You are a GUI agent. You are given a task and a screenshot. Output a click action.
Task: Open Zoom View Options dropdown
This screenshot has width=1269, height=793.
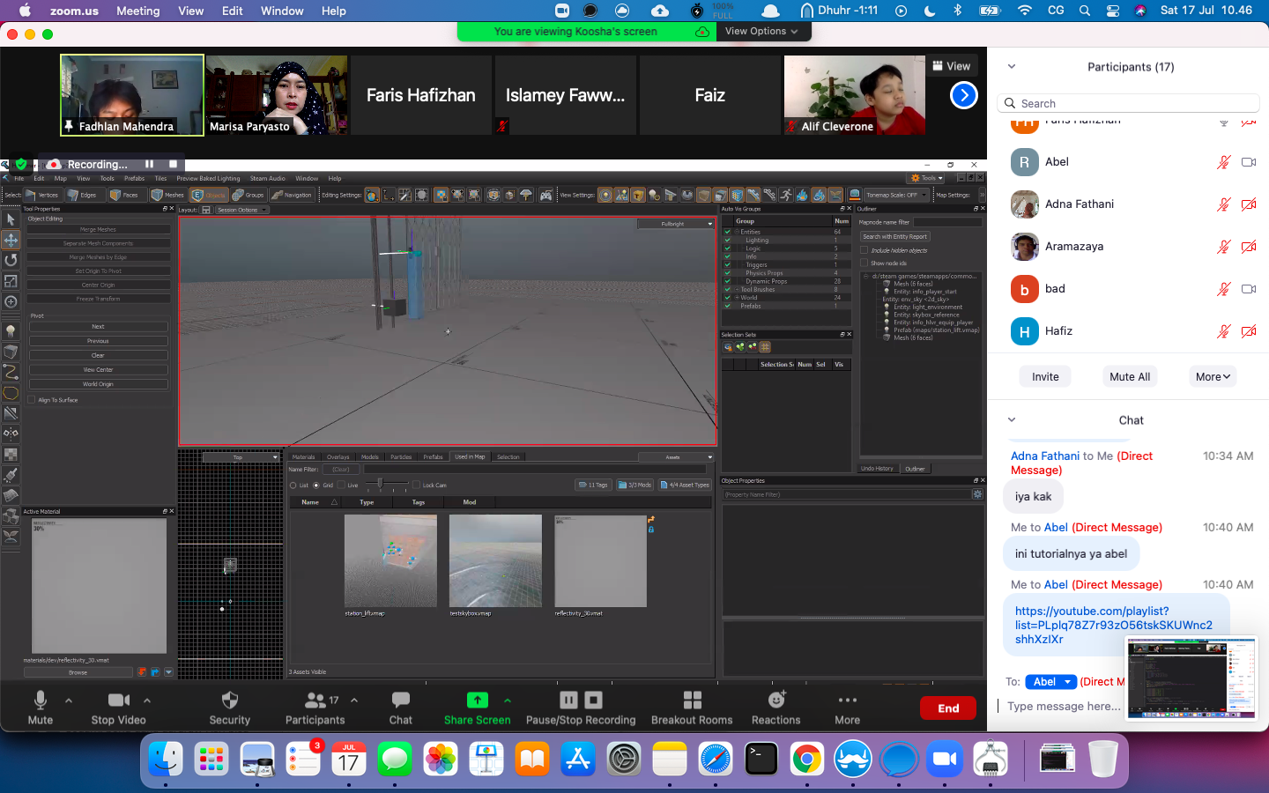[761, 31]
